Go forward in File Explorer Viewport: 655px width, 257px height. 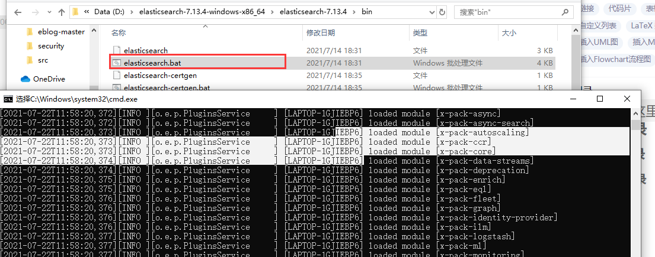(x=36, y=12)
